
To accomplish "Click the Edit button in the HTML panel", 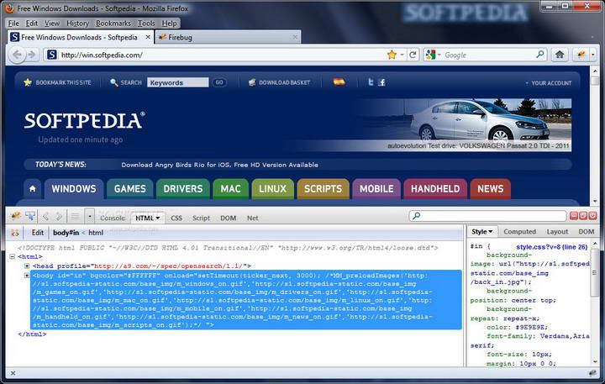I will (x=38, y=233).
